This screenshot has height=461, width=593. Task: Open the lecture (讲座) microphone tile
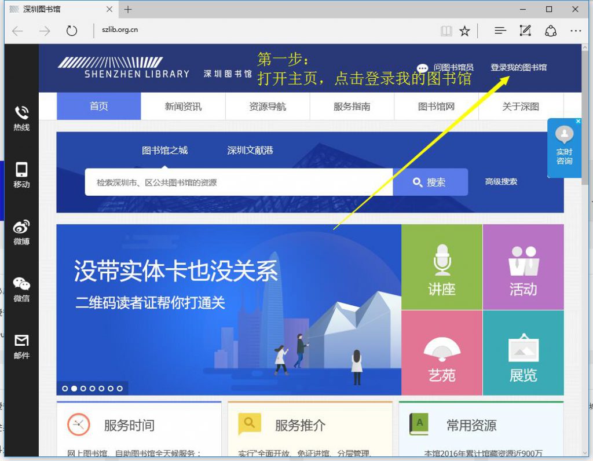coord(442,268)
